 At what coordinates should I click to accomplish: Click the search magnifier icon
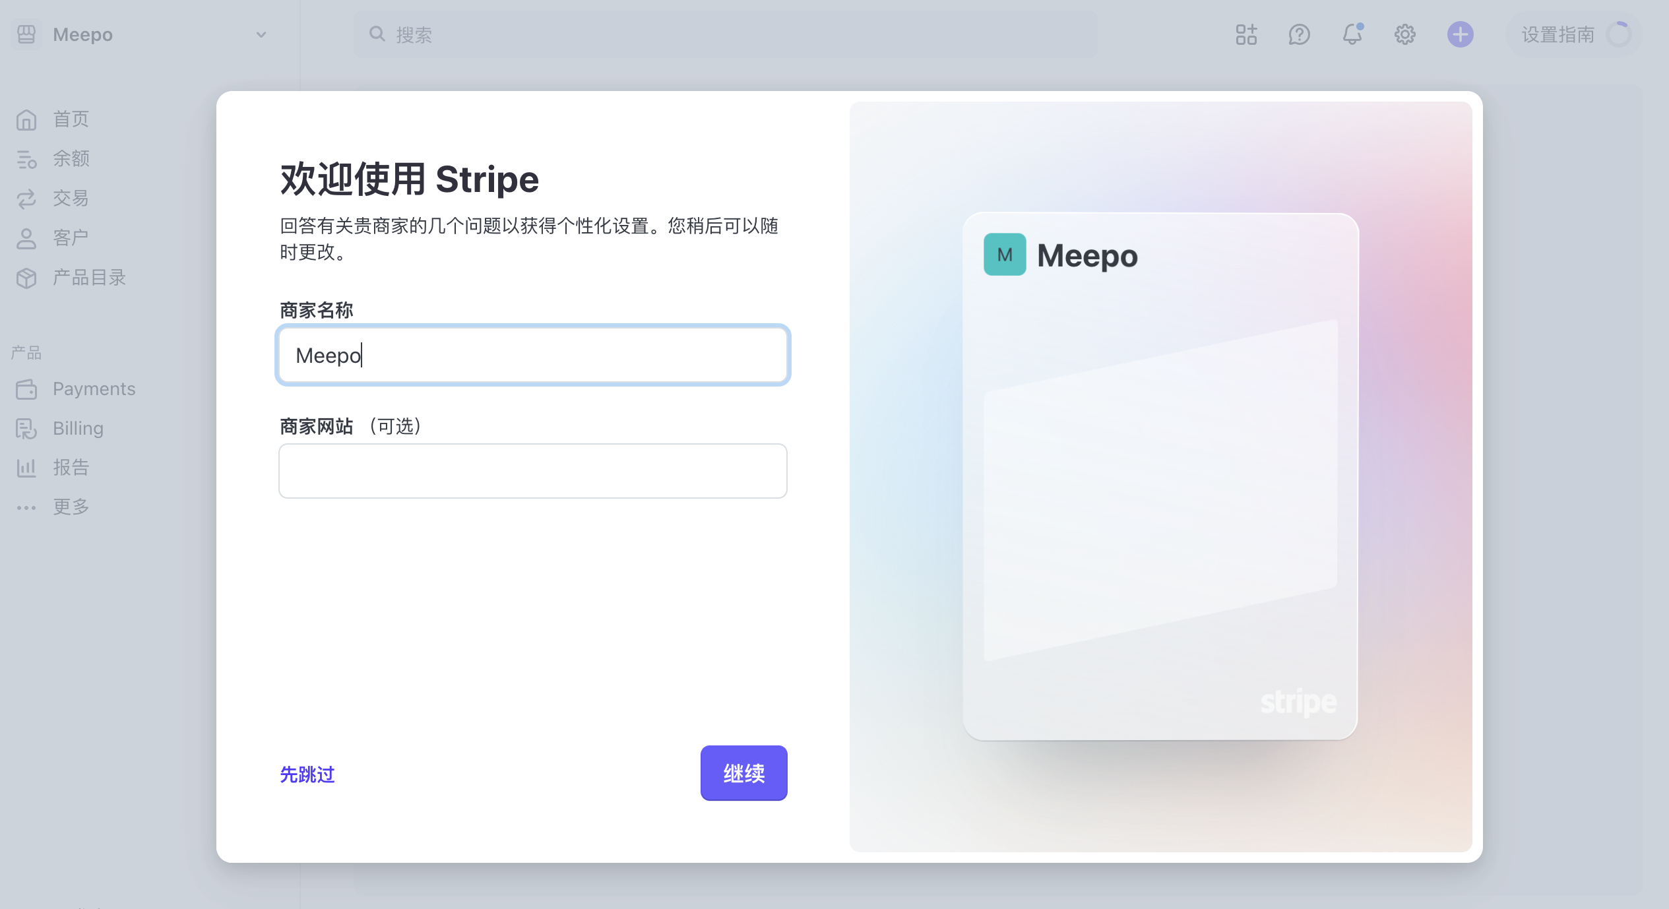(377, 34)
